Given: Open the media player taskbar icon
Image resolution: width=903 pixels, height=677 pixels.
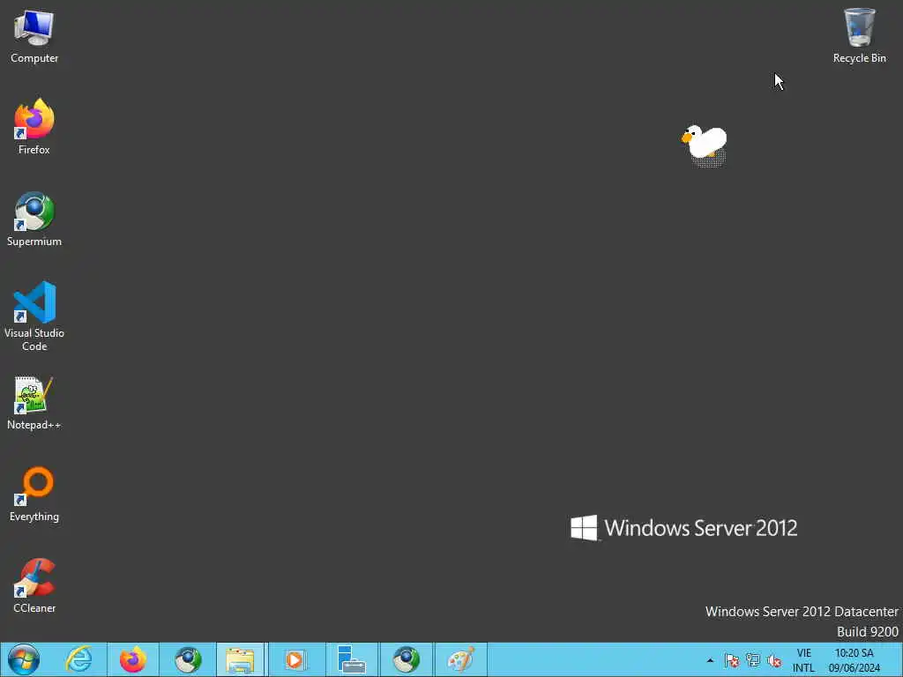Looking at the screenshot, I should coord(296,659).
